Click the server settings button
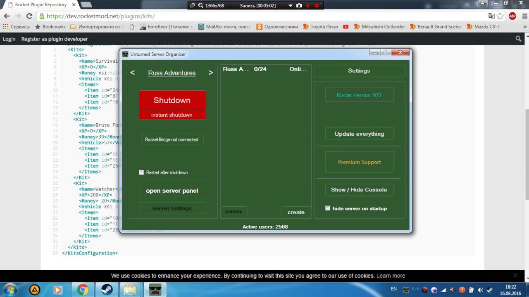 click(x=172, y=208)
